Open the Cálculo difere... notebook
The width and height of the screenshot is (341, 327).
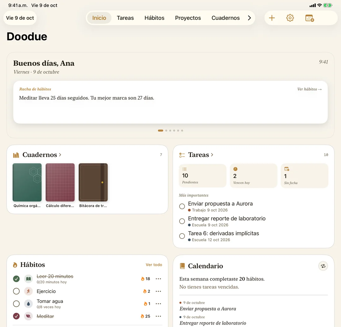(60, 185)
